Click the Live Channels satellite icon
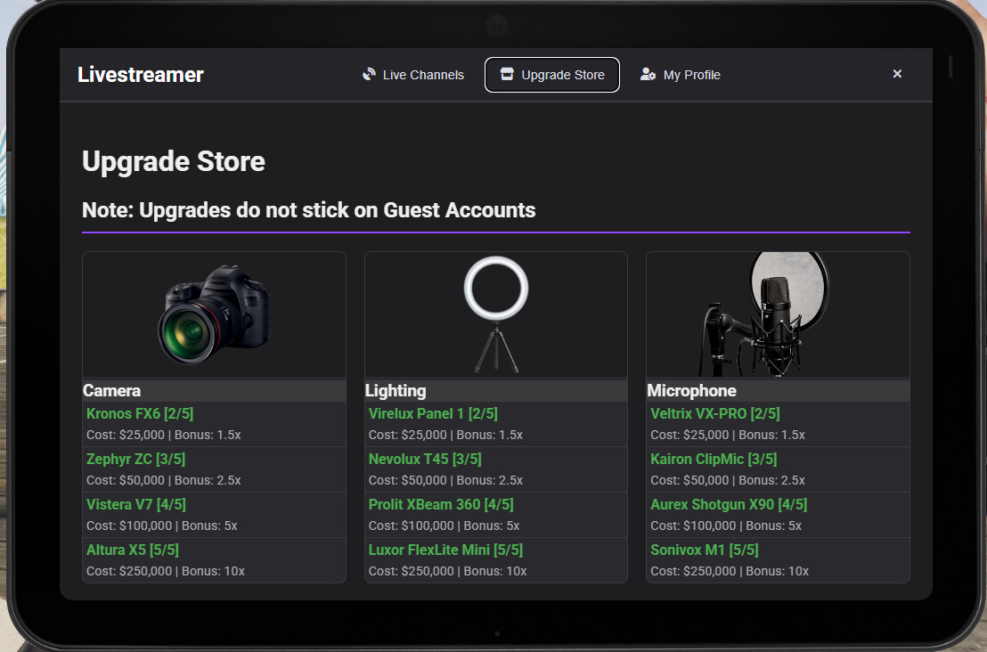 (x=370, y=75)
